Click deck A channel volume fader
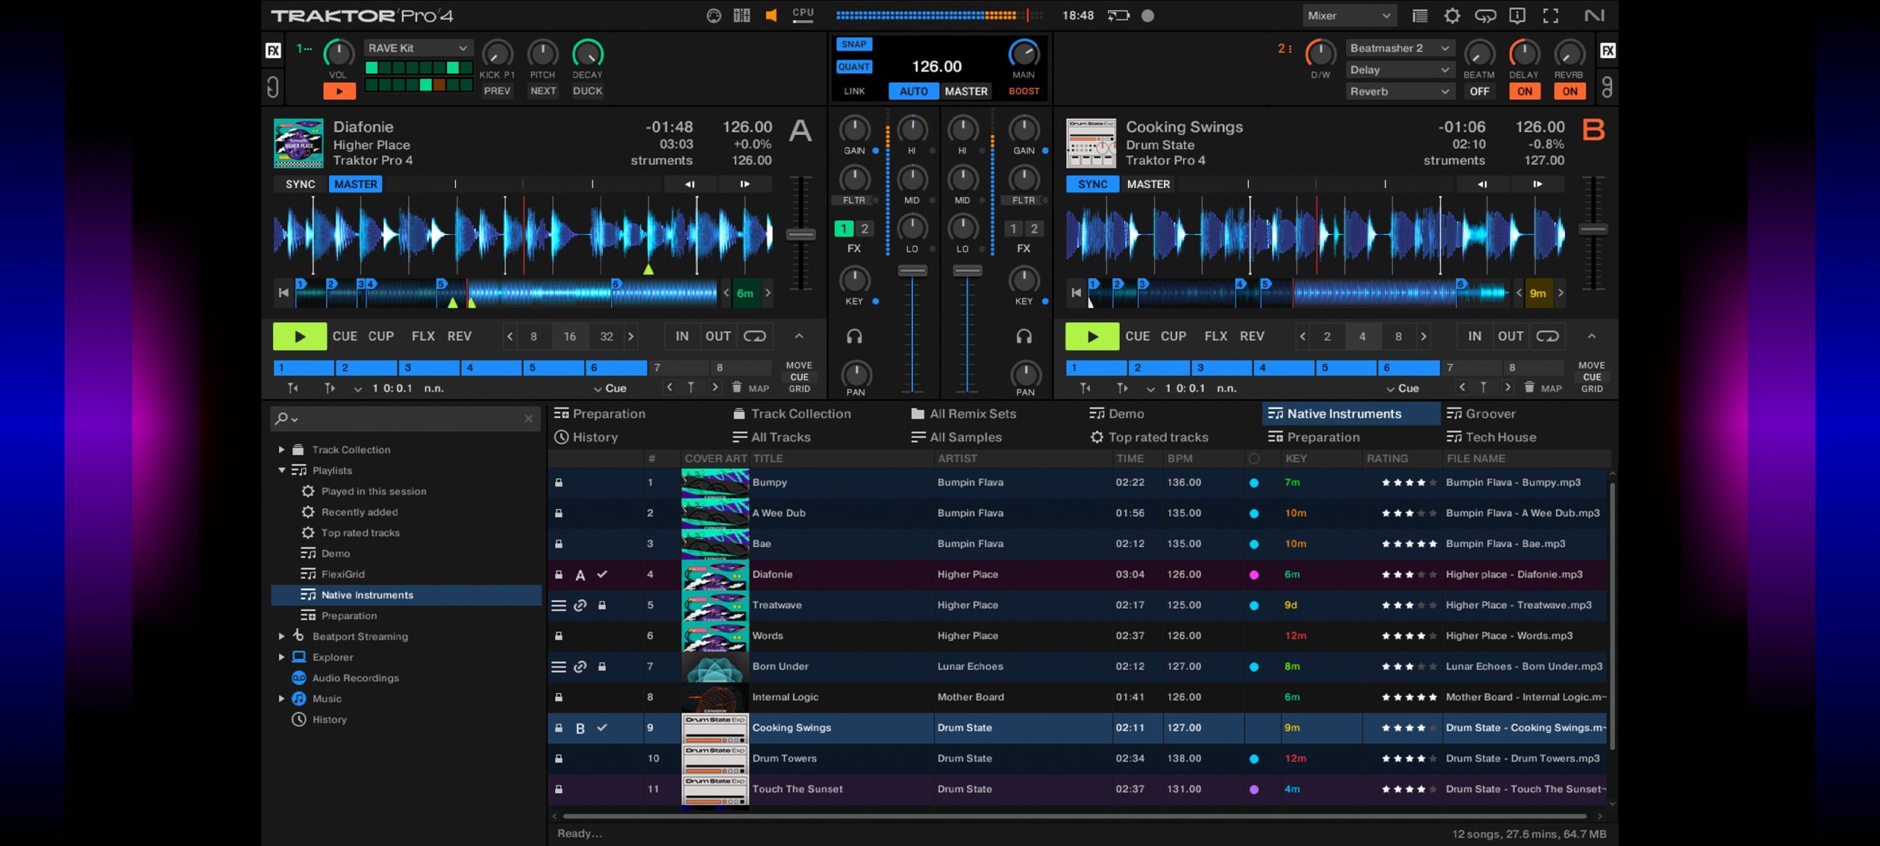Screen dimensions: 1880x846 point(912,271)
